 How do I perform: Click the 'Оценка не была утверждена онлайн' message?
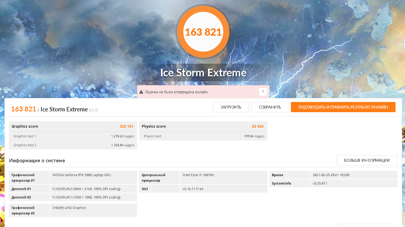pyautogui.click(x=177, y=92)
